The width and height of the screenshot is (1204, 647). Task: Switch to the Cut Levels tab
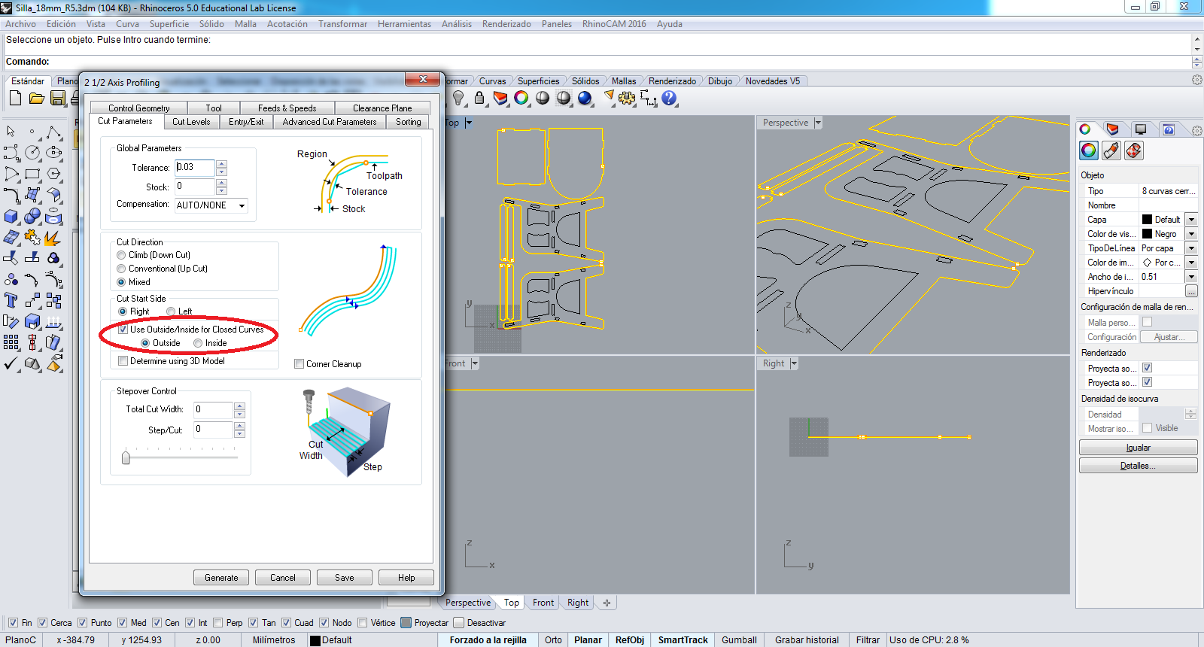click(x=191, y=122)
